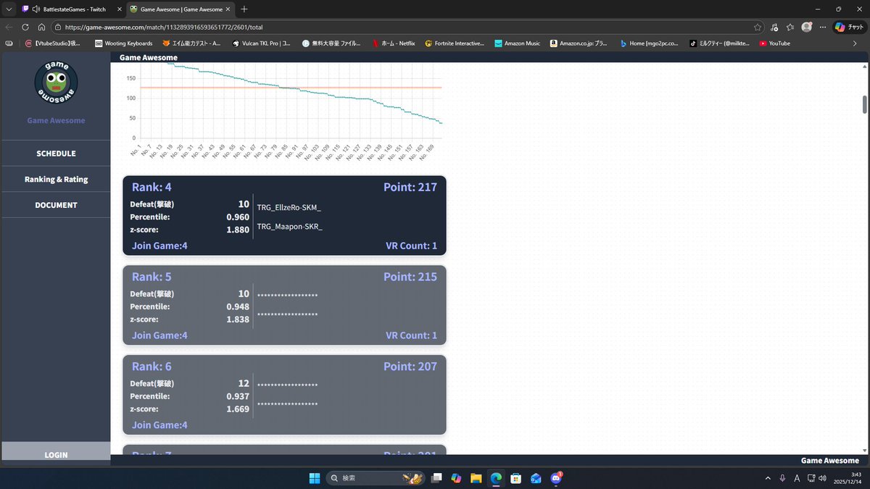Click z-score value 1.880
This screenshot has width=870, height=489.
tap(238, 230)
